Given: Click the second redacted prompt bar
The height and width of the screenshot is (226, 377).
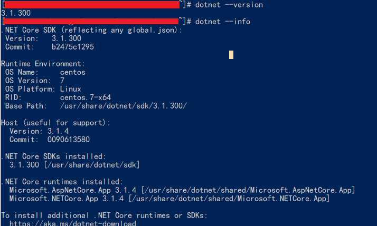Looking at the screenshot, I should click(x=91, y=22).
